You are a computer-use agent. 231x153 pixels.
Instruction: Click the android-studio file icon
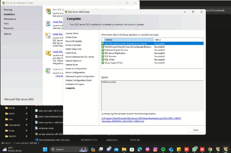point(36,110)
